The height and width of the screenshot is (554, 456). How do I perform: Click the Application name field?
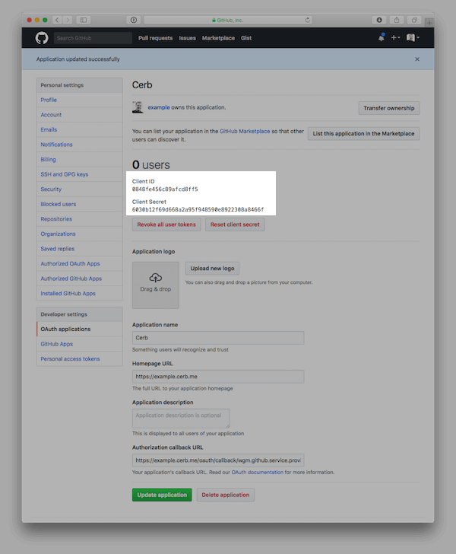click(218, 338)
